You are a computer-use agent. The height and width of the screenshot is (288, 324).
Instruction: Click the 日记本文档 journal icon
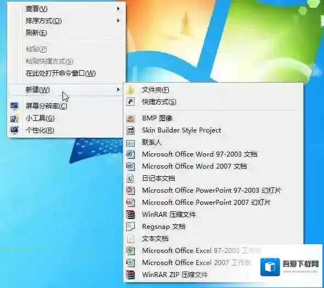(130, 178)
